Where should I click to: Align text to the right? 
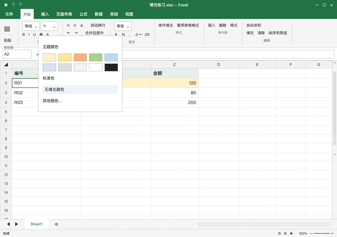coord(82,25)
